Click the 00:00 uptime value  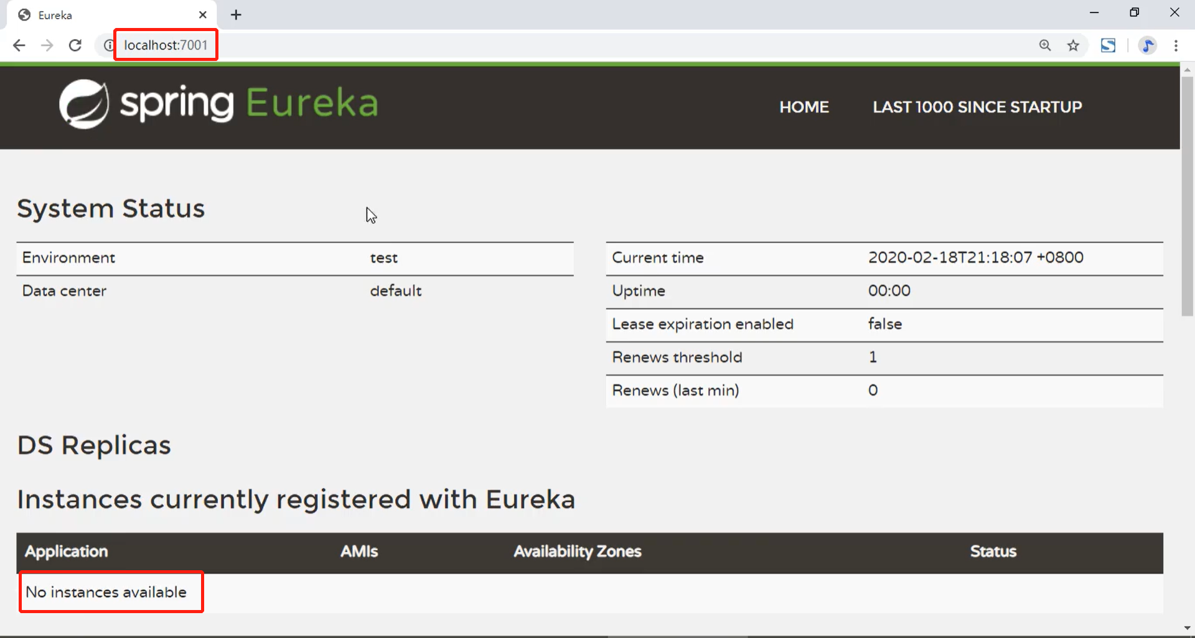click(889, 290)
